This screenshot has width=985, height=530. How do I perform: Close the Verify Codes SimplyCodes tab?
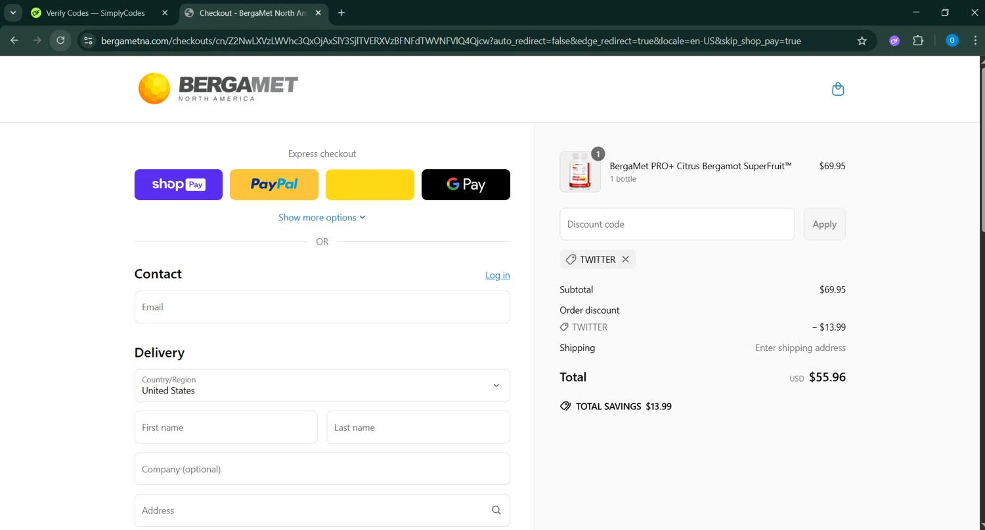(x=165, y=12)
